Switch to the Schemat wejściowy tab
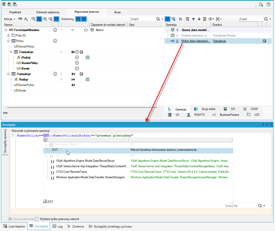 tap(48, 12)
